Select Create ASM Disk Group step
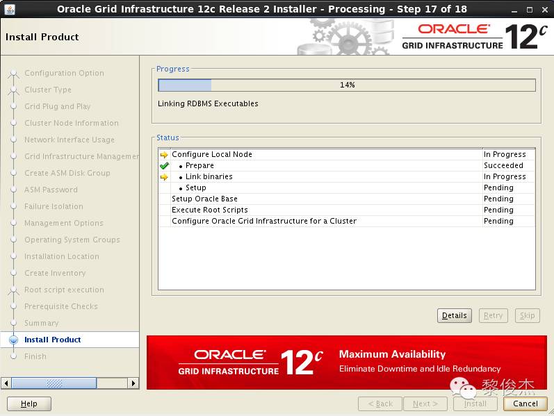 click(67, 173)
